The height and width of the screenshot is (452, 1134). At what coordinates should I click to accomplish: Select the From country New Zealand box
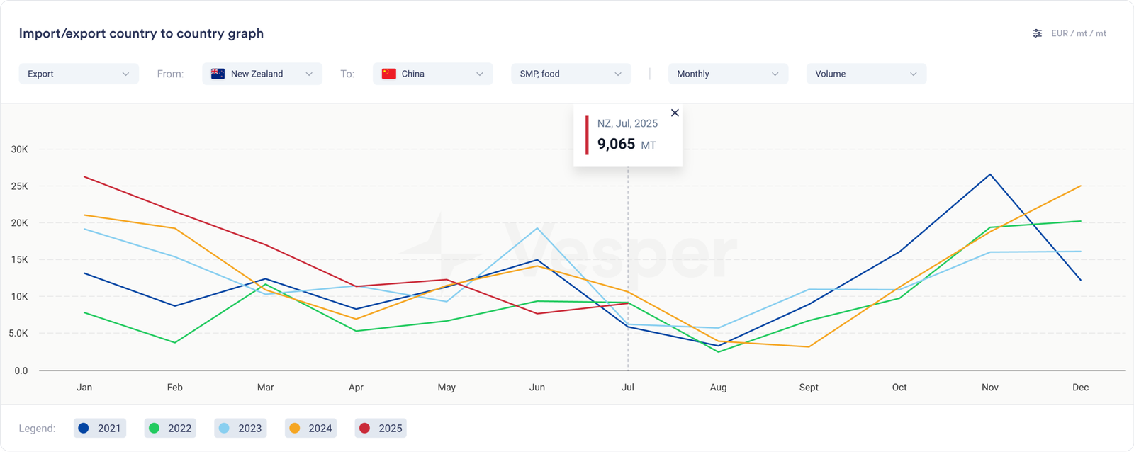[262, 74]
